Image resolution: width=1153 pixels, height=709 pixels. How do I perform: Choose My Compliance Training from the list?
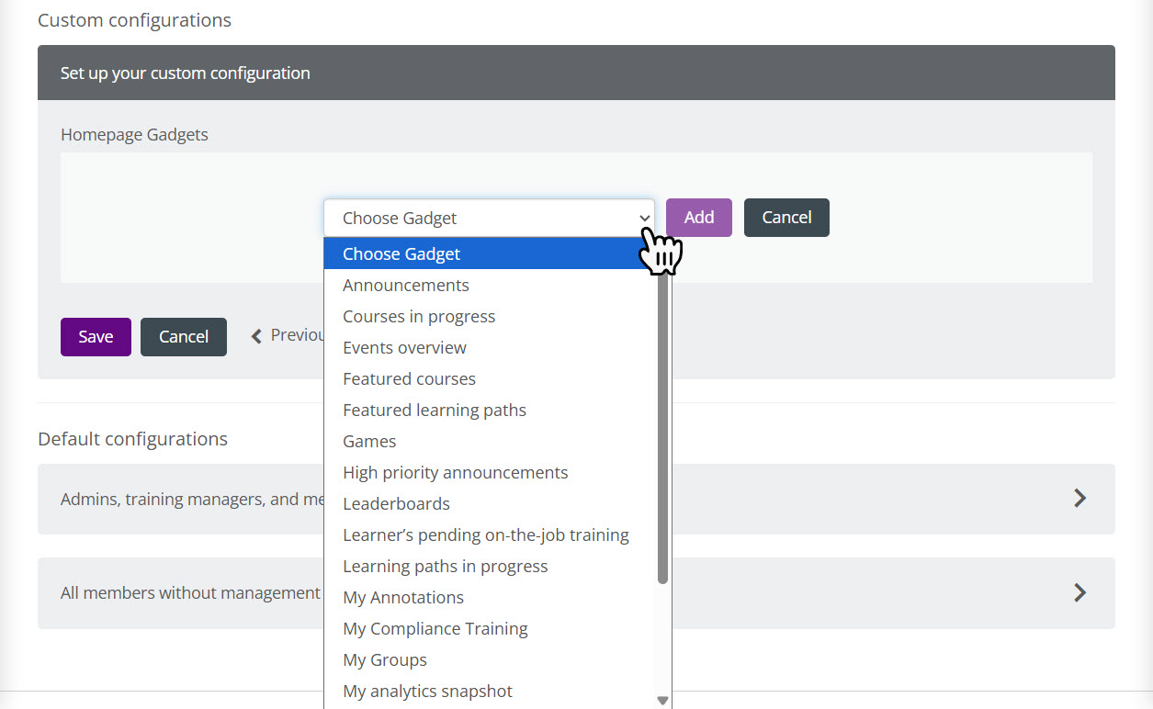point(435,628)
